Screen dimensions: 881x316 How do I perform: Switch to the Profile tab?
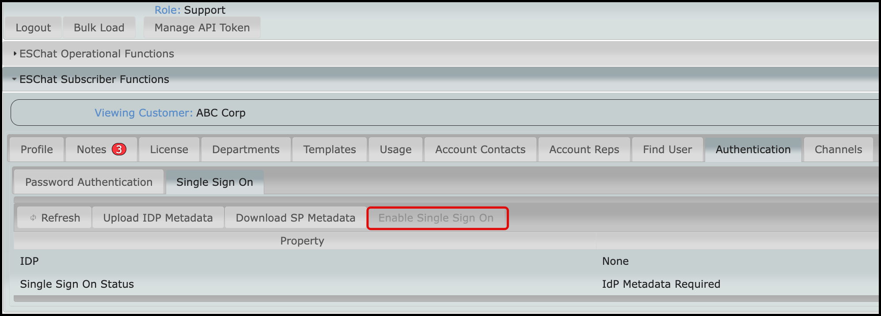click(37, 150)
